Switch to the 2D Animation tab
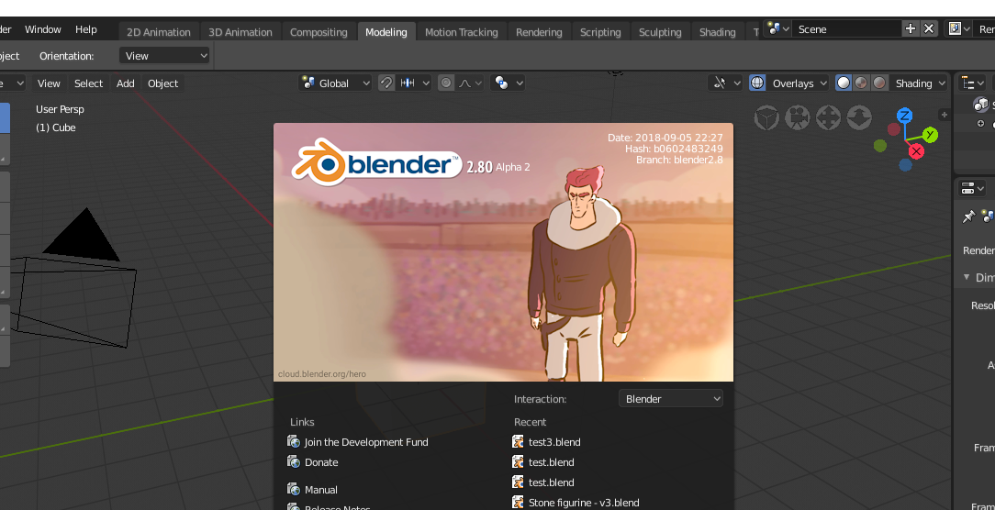 (x=159, y=32)
